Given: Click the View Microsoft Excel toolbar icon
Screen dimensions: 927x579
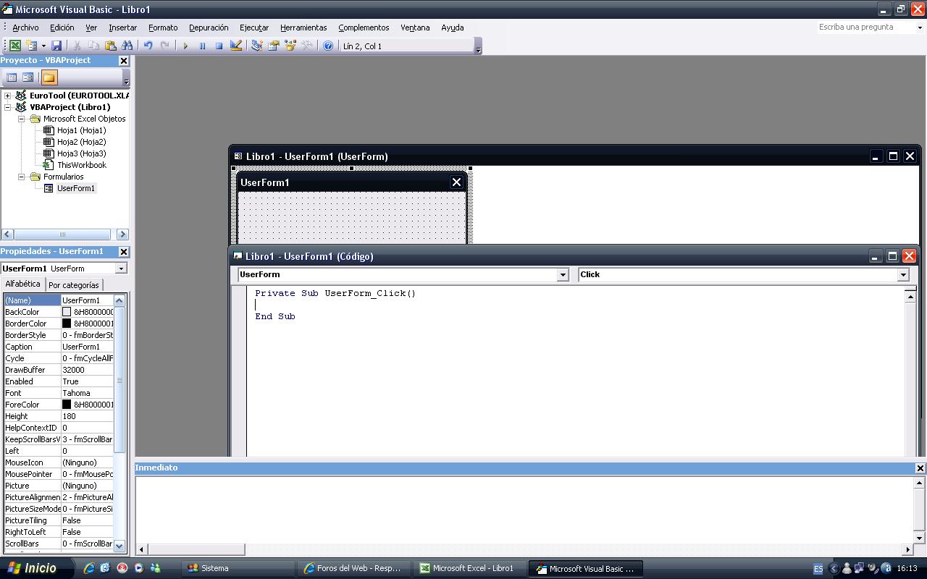Looking at the screenshot, I should tap(14, 46).
